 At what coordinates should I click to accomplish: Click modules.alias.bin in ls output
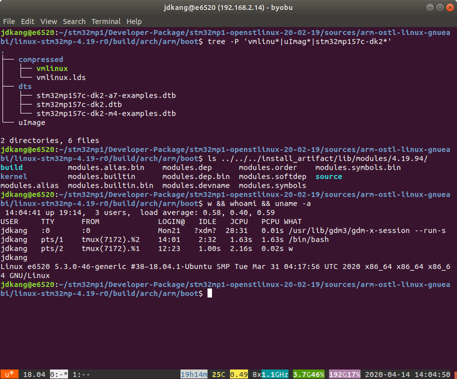(x=106, y=167)
